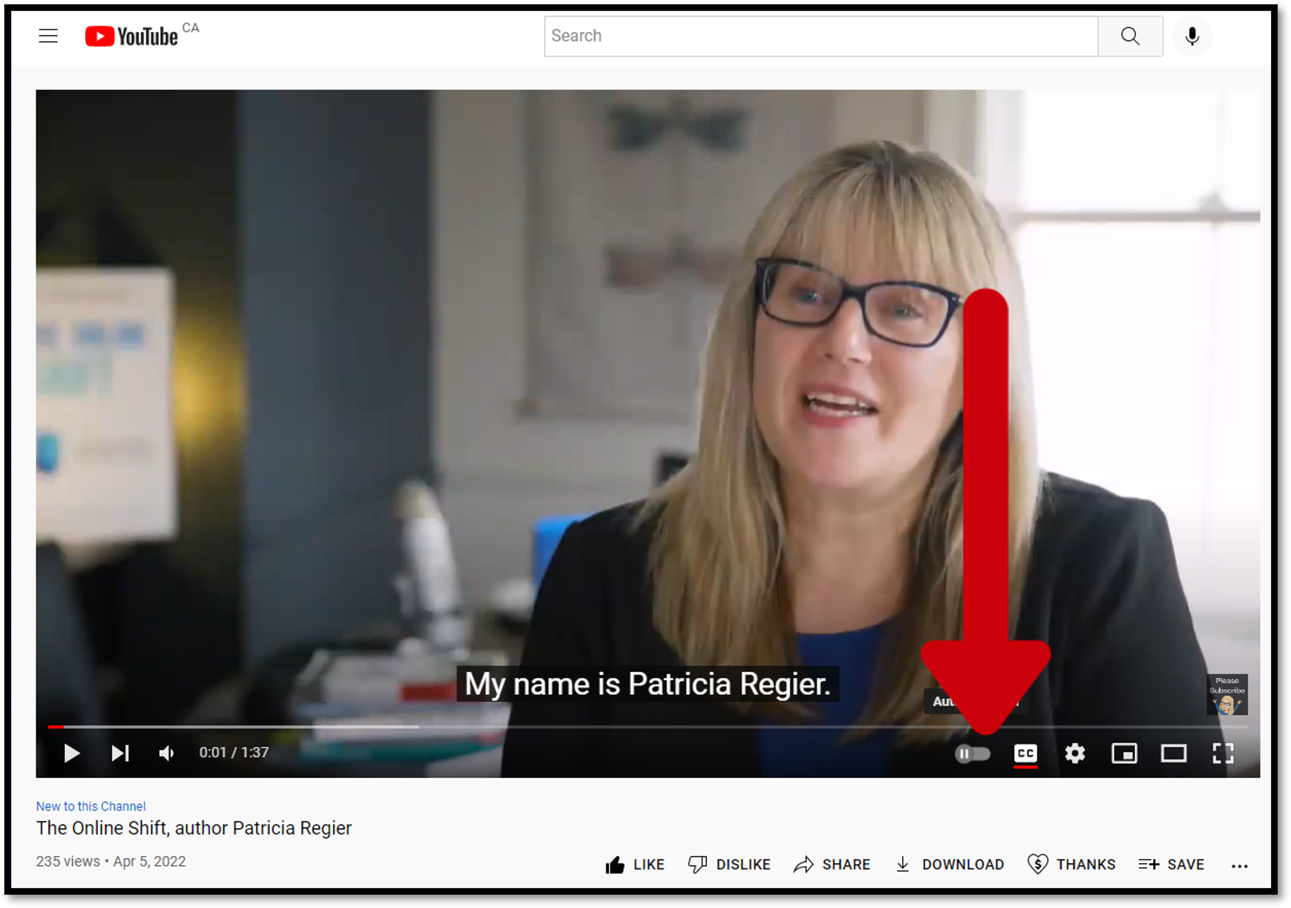Screen dimensions: 1291x908
Task: Open the Share dialog
Action: (x=832, y=864)
